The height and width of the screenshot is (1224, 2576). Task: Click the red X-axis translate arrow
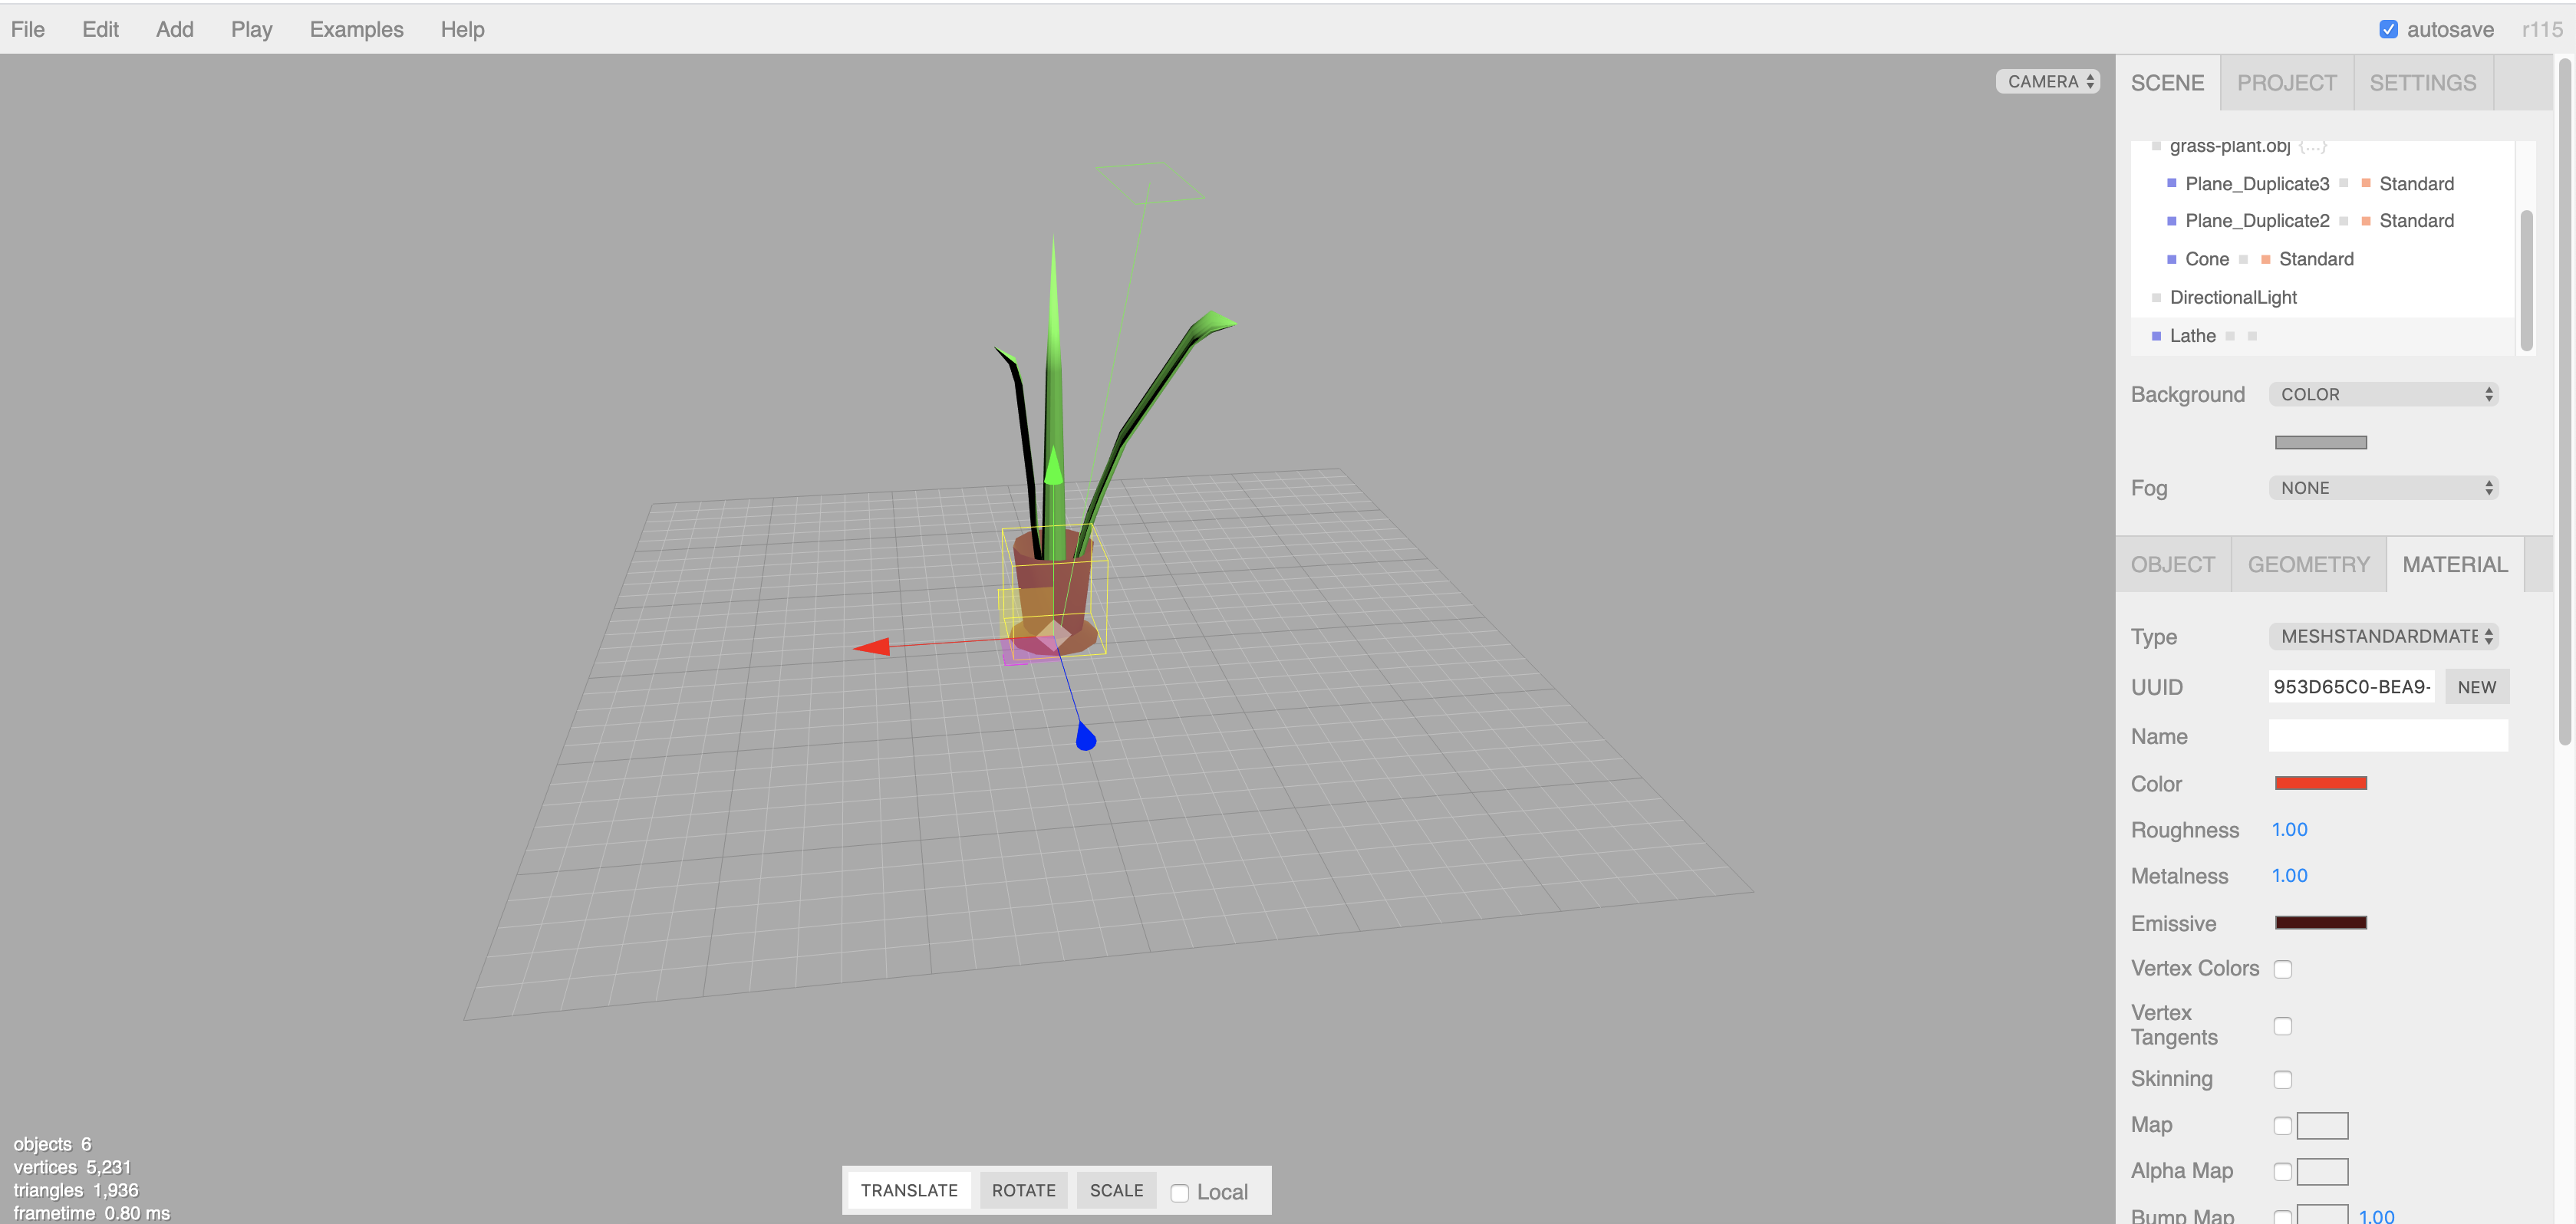(x=872, y=647)
